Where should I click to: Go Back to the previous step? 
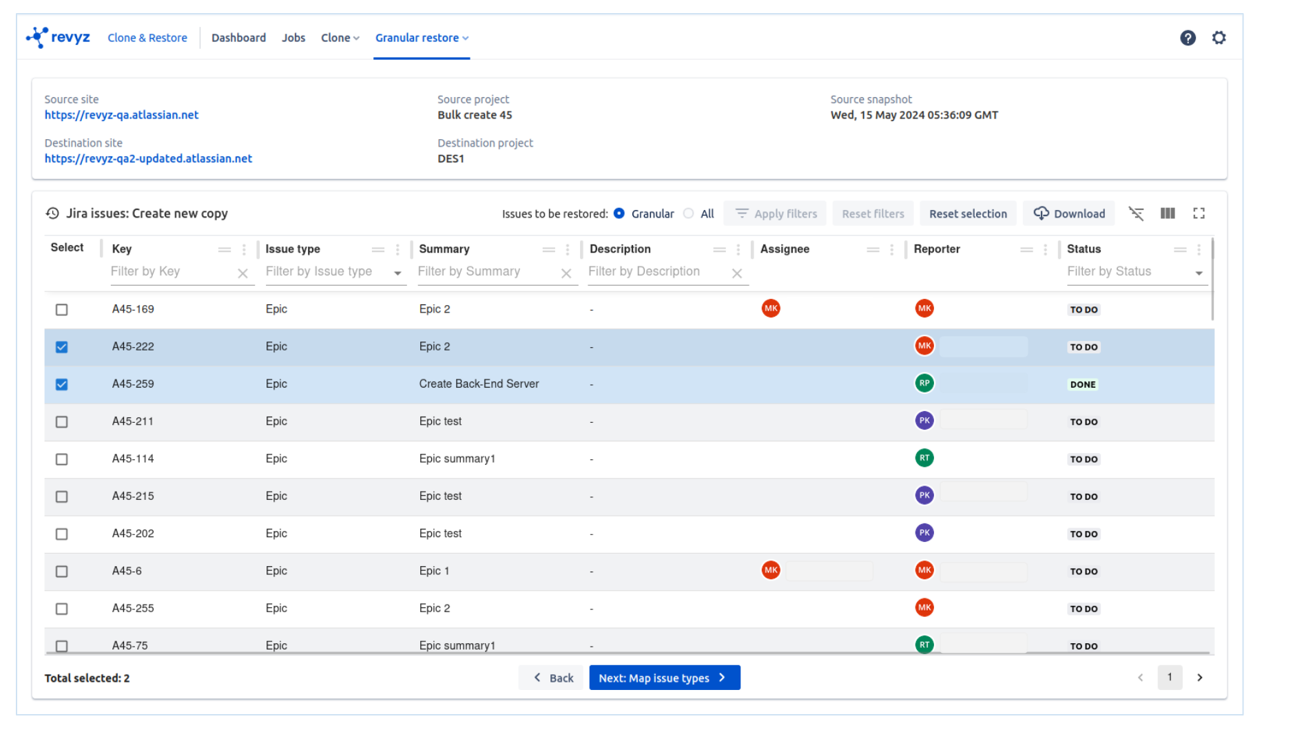click(x=552, y=678)
